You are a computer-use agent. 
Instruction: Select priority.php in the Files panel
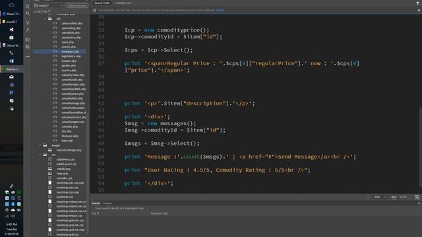[x=69, y=47]
